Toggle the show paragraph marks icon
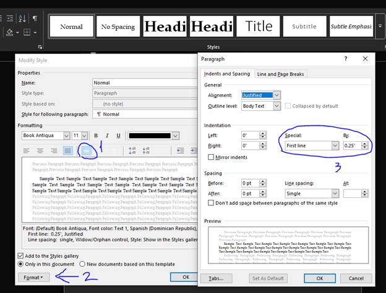386x293 pixels. 35,19
